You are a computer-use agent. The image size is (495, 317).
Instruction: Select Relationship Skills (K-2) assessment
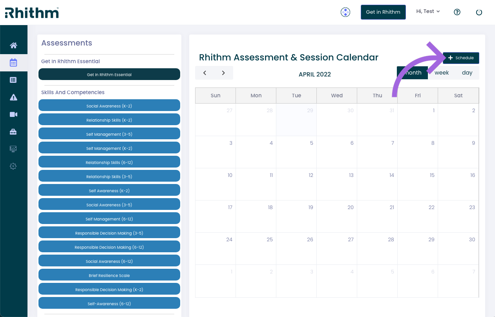(109, 120)
